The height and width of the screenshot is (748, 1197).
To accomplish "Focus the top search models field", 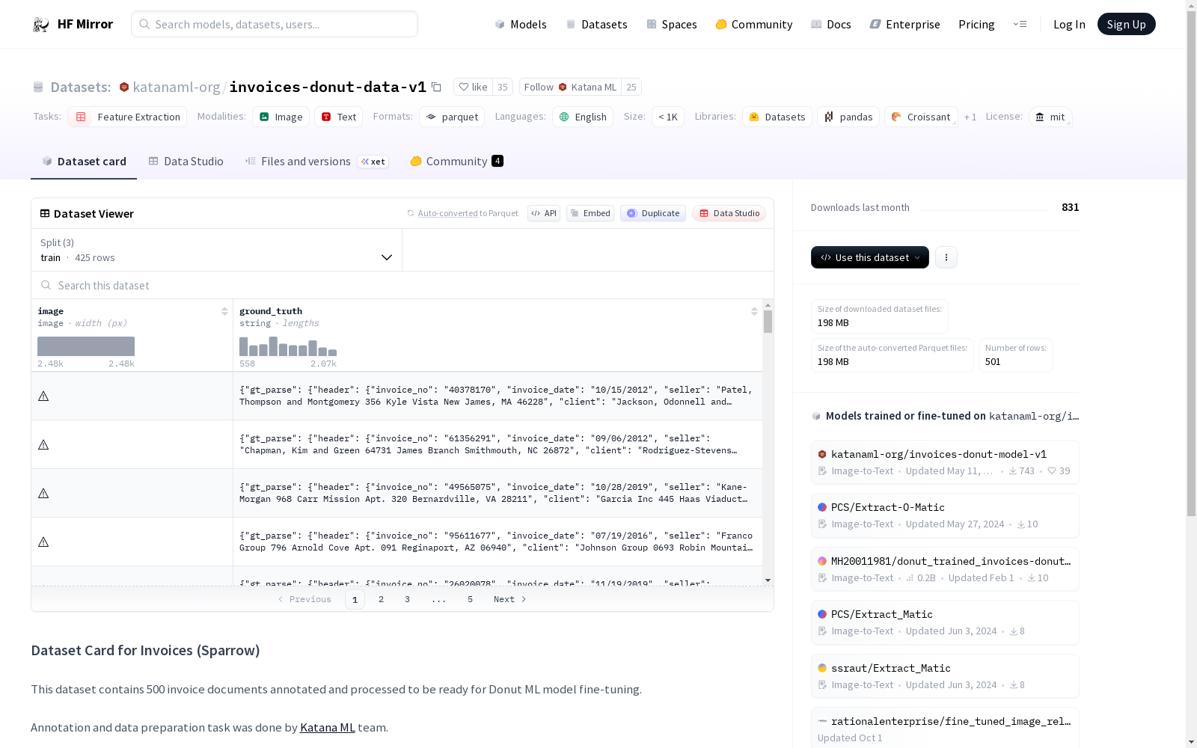I will coord(275,24).
